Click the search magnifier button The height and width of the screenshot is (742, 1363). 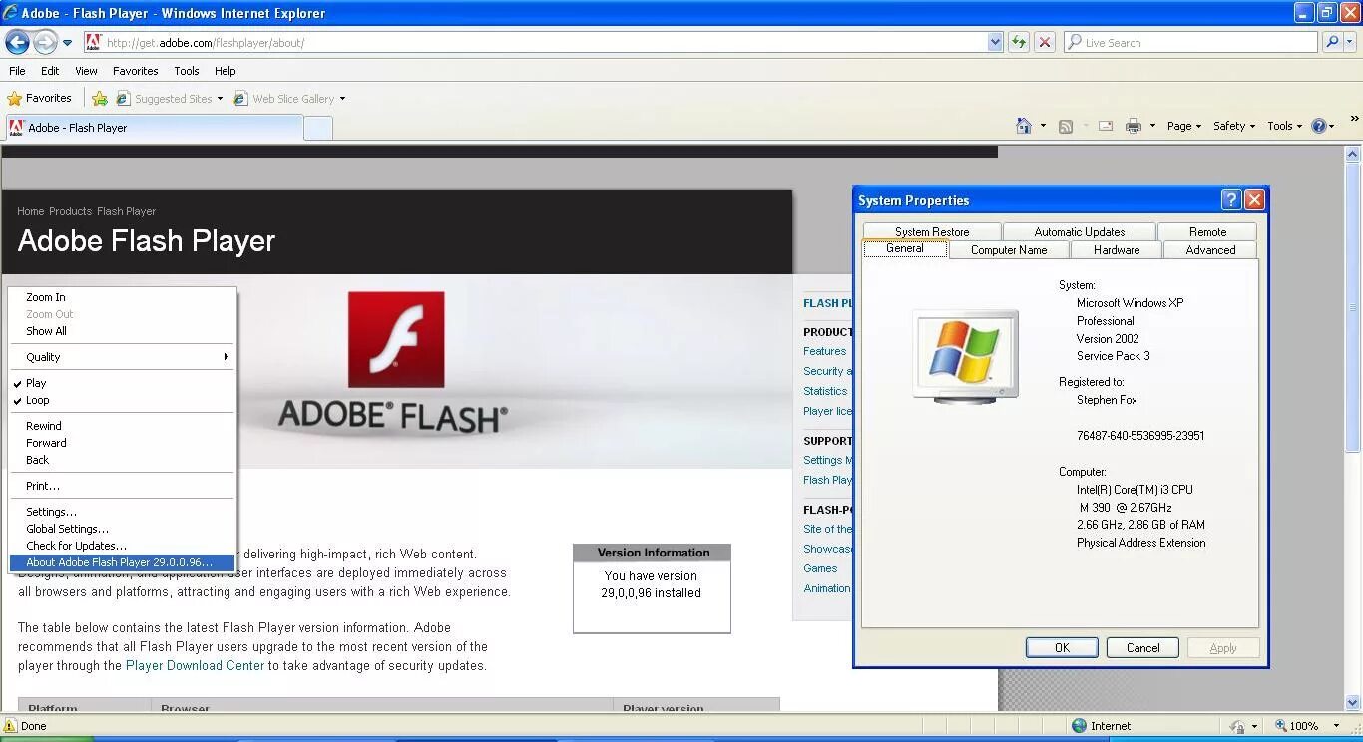point(1331,42)
